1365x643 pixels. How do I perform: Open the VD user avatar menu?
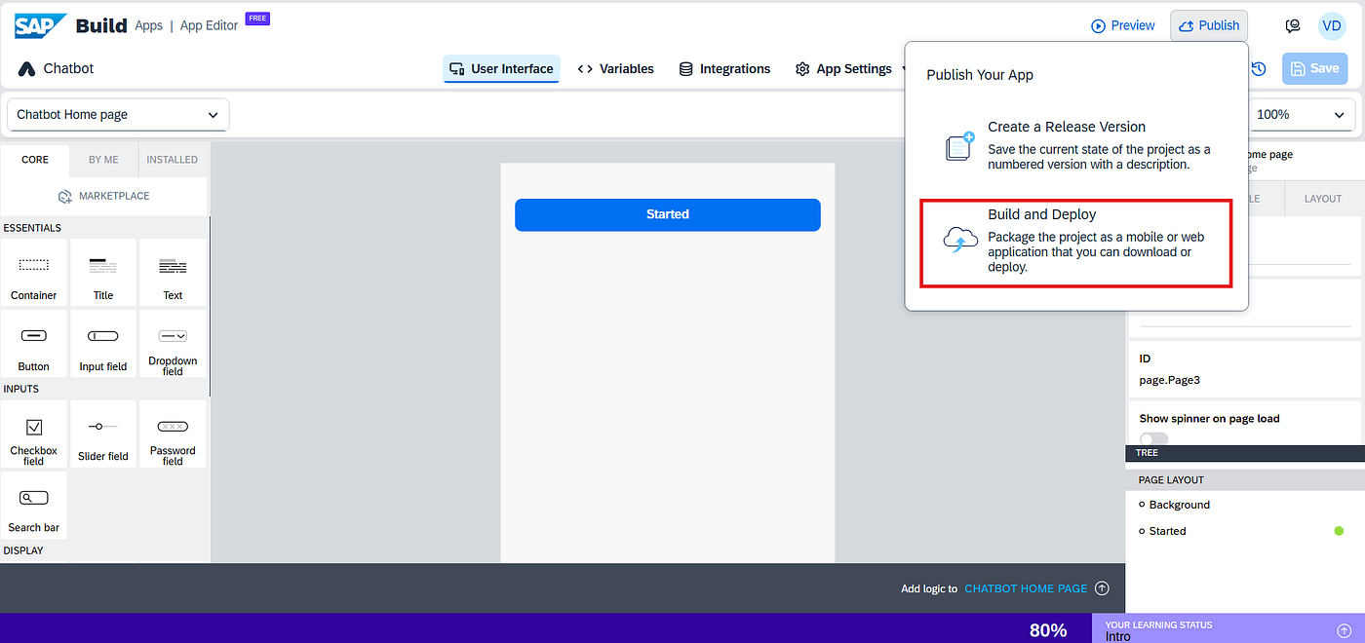[x=1332, y=26]
